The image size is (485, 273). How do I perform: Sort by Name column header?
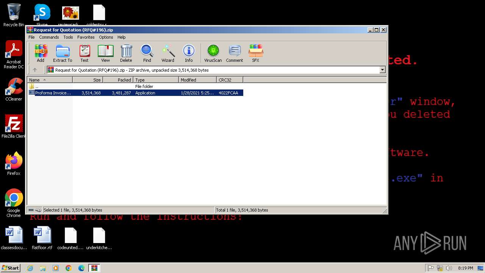(x=50, y=80)
